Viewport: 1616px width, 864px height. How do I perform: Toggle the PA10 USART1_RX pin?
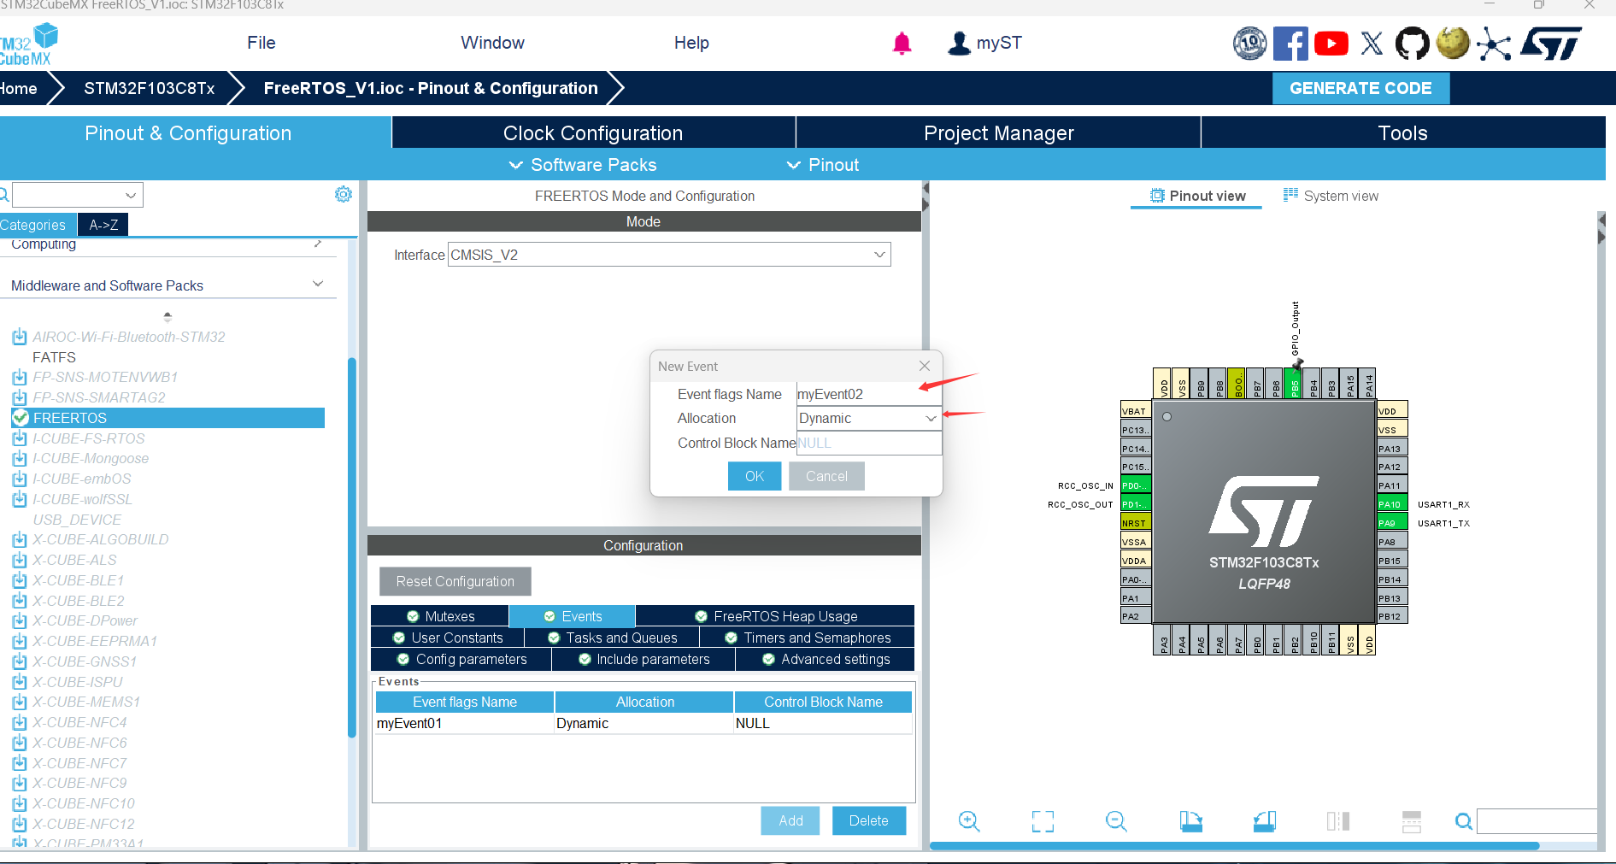[1392, 504]
